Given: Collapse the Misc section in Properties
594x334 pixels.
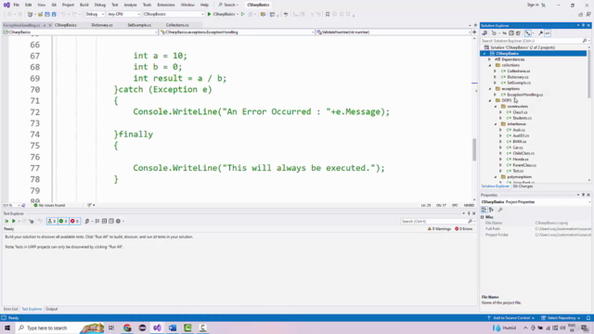Looking at the screenshot, I should 483,217.
